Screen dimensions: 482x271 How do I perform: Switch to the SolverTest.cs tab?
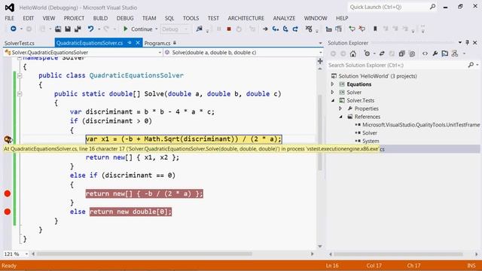tap(20, 43)
